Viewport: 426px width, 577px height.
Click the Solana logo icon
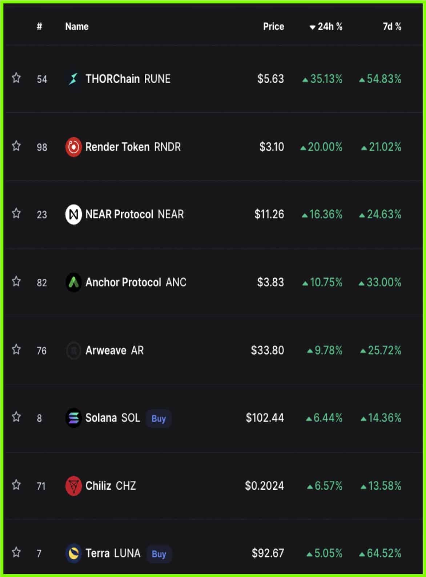[73, 418]
